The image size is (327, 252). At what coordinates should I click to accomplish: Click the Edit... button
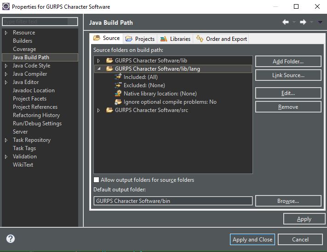coord(288,93)
